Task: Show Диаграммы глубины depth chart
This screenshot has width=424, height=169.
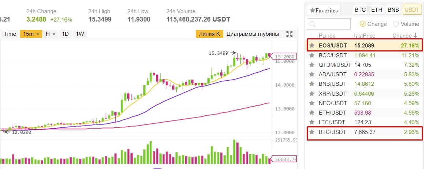Action: [252, 34]
